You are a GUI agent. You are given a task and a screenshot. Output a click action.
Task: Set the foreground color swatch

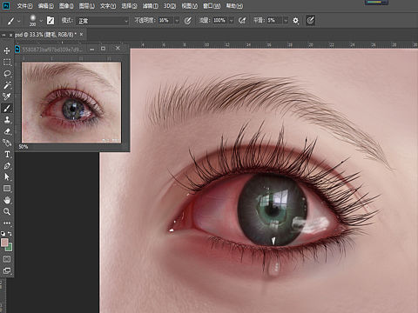pos(4,243)
